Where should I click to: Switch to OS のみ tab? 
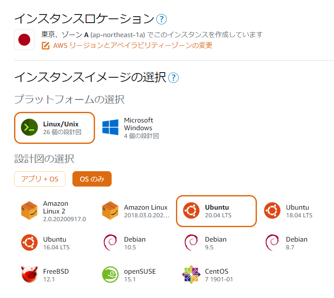click(92, 179)
